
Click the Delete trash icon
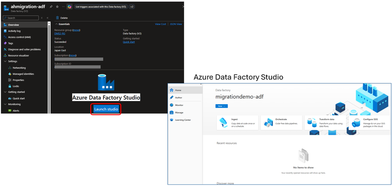(x=58, y=18)
